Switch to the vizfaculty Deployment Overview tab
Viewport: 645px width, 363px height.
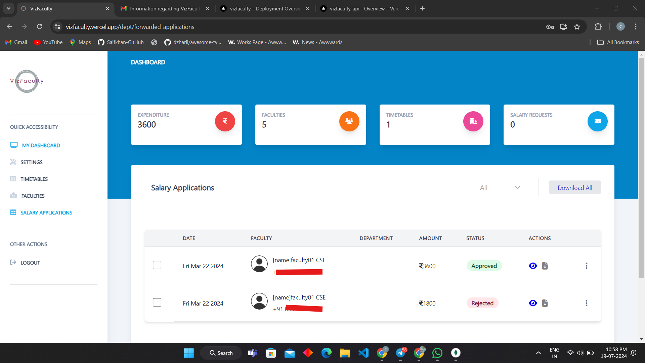pos(265,8)
